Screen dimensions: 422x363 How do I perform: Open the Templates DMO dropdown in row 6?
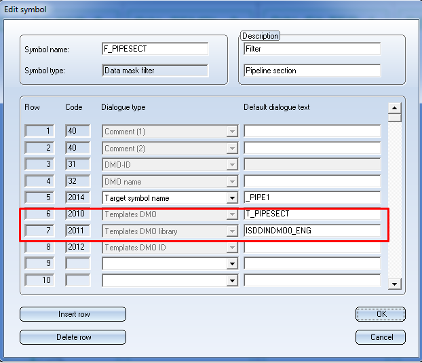tap(232, 214)
